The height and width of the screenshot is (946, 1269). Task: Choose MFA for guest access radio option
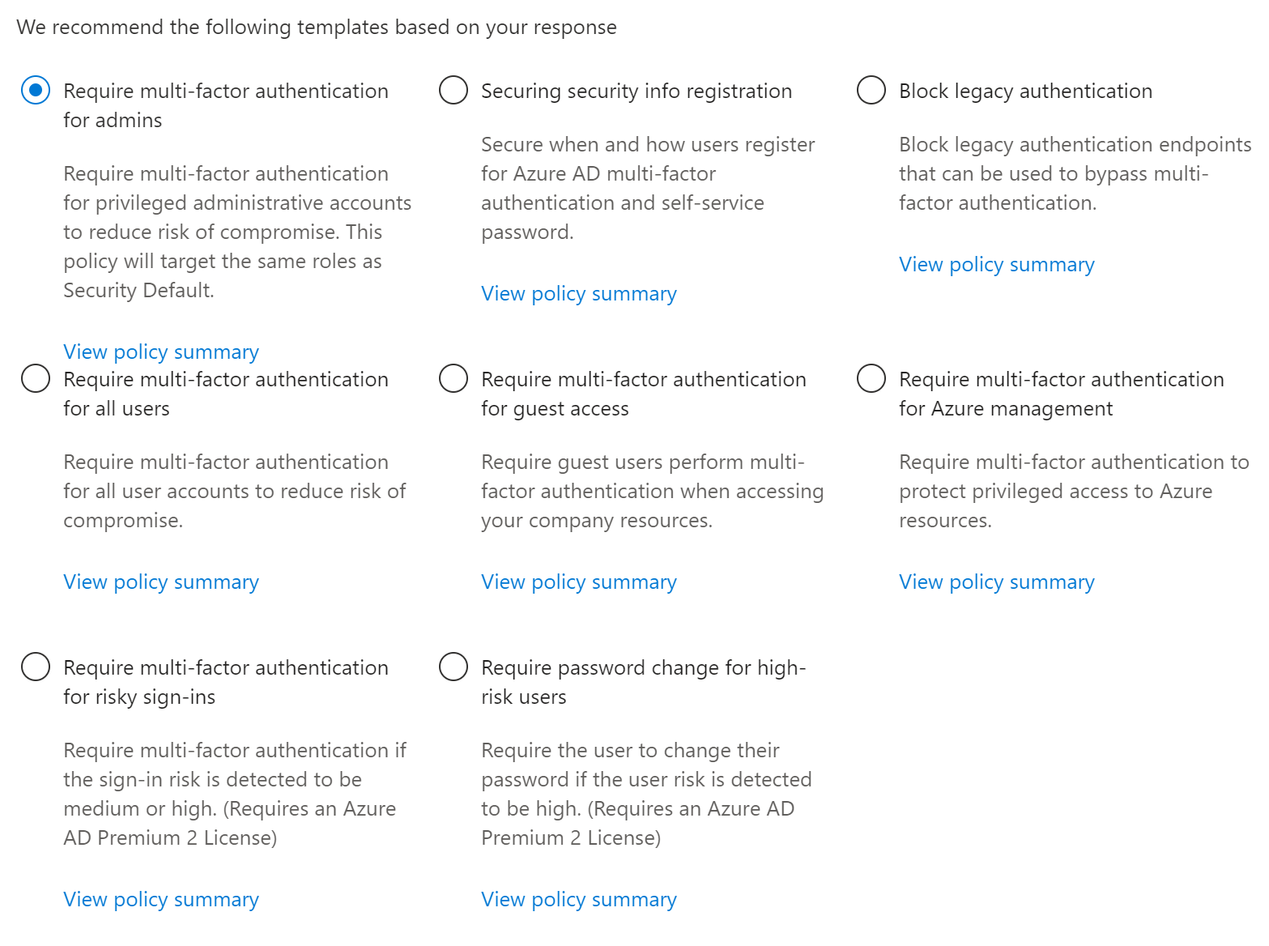(x=454, y=378)
